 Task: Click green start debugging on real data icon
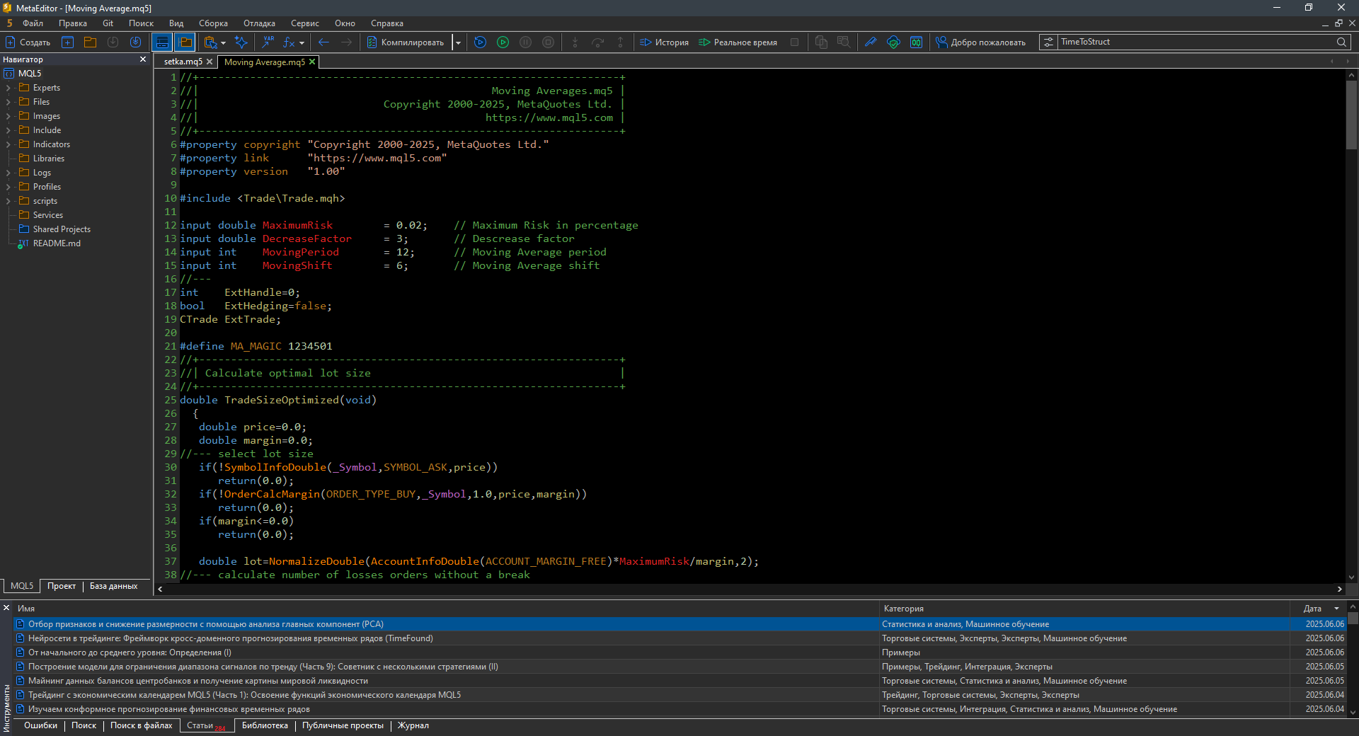click(503, 42)
